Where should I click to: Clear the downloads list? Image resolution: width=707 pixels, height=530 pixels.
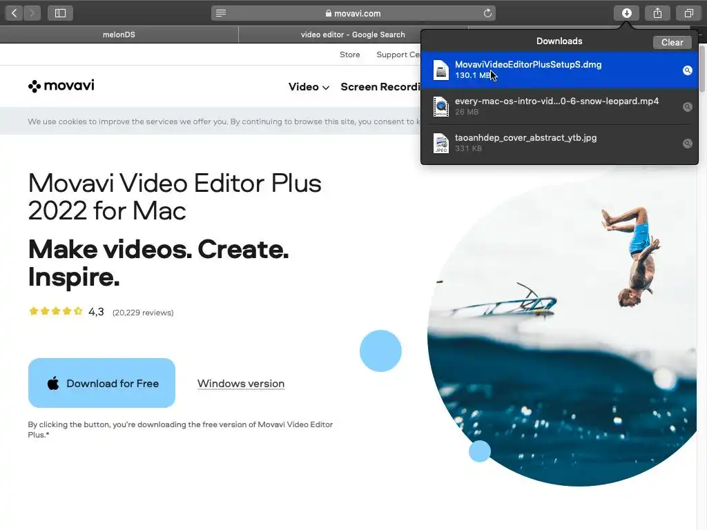tap(672, 42)
